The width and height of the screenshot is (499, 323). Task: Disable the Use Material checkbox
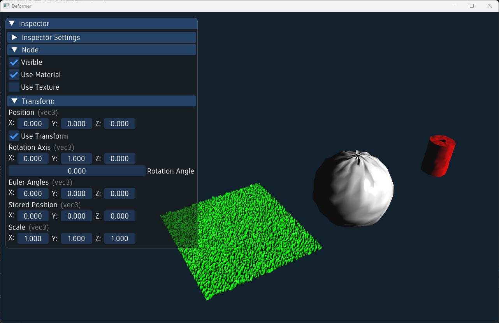14,75
